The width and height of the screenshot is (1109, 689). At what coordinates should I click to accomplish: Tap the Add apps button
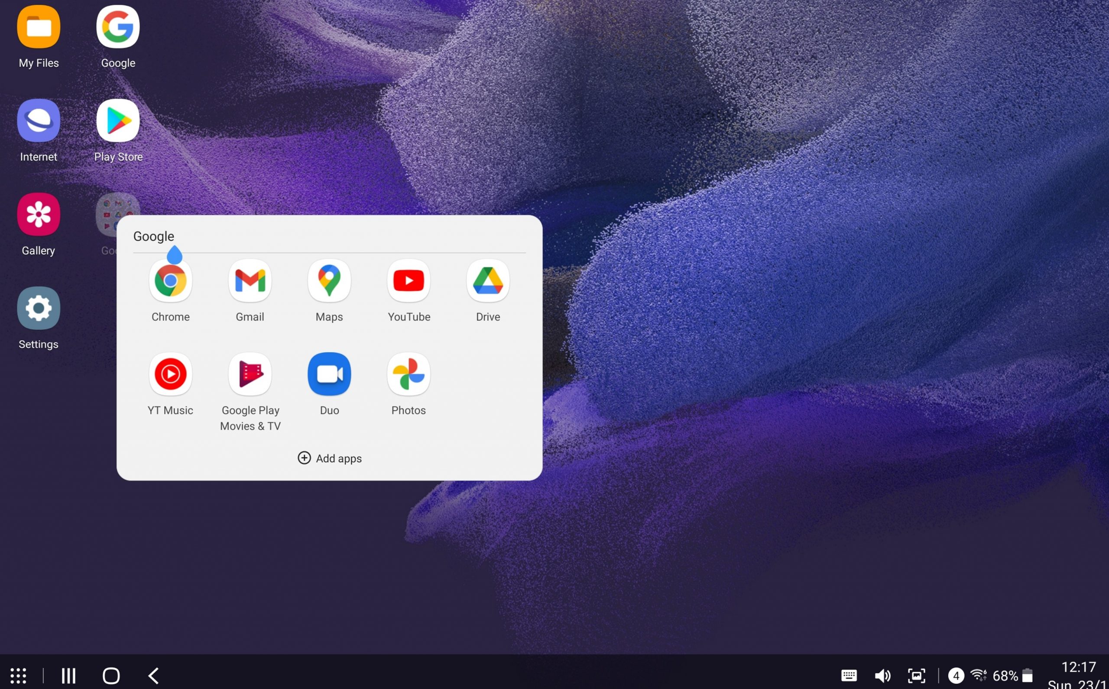point(329,458)
